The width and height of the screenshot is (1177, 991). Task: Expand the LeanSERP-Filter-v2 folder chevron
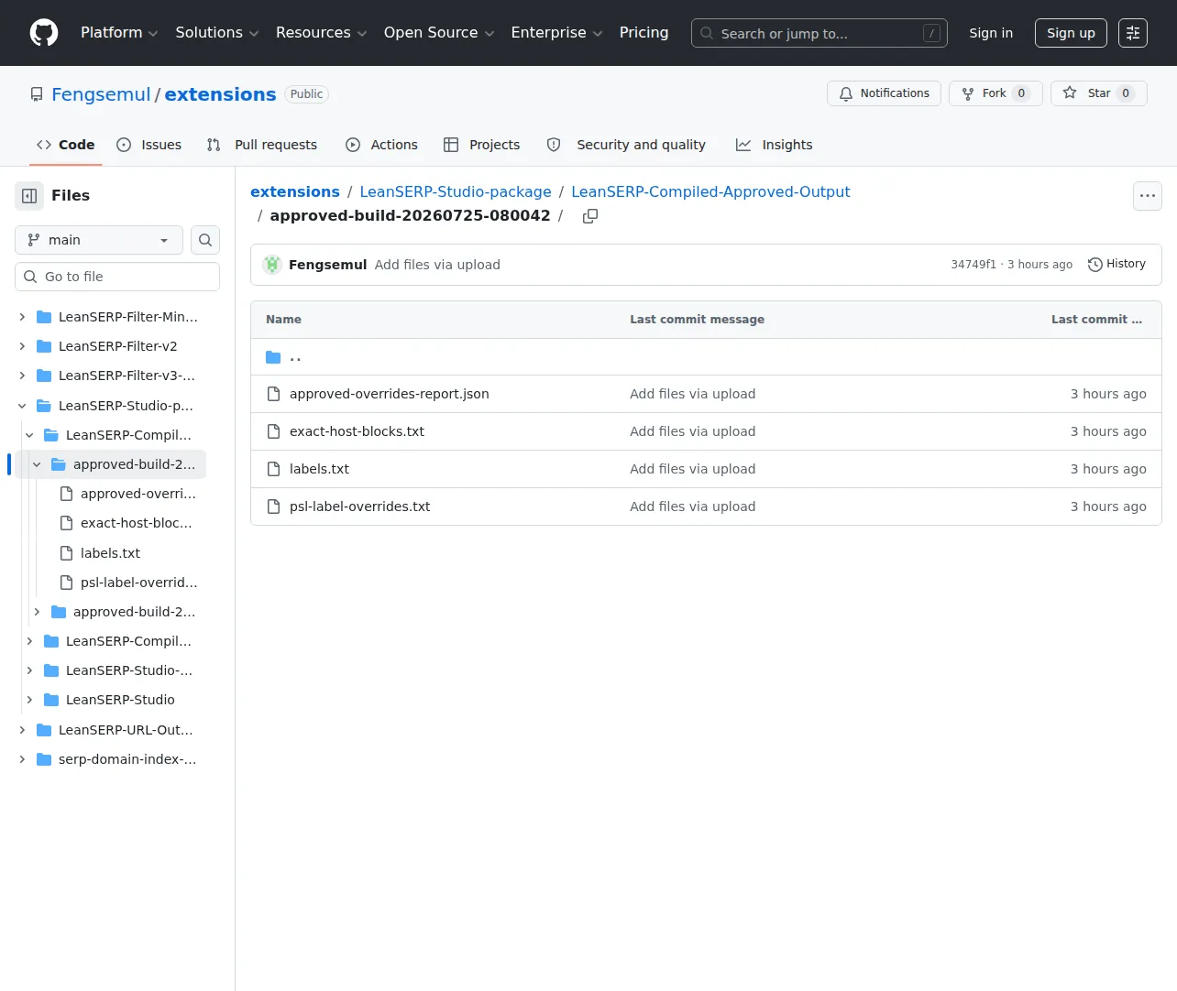pyautogui.click(x=22, y=346)
